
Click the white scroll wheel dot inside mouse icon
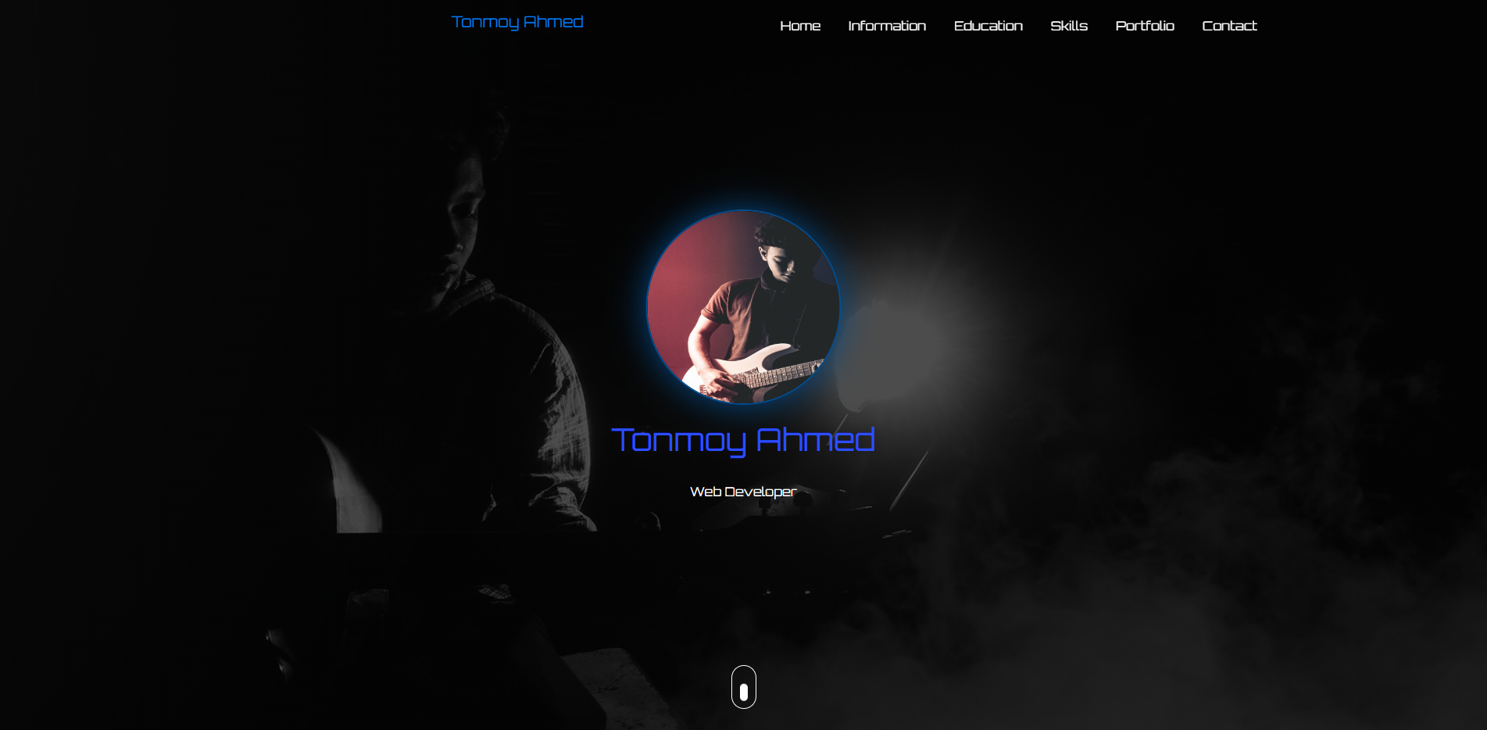tap(743, 692)
